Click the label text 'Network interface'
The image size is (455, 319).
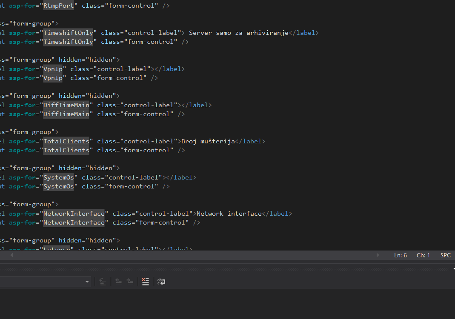229,214
